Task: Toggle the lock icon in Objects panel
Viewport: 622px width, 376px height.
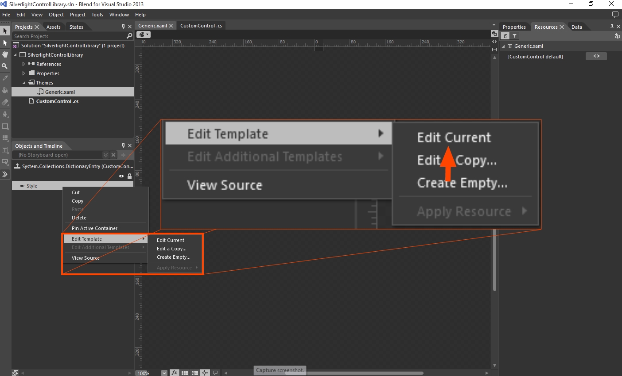Action: coord(129,176)
